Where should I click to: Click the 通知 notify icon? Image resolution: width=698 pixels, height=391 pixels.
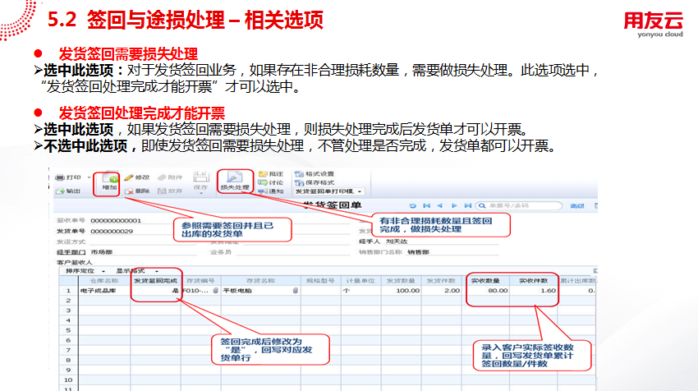[263, 191]
